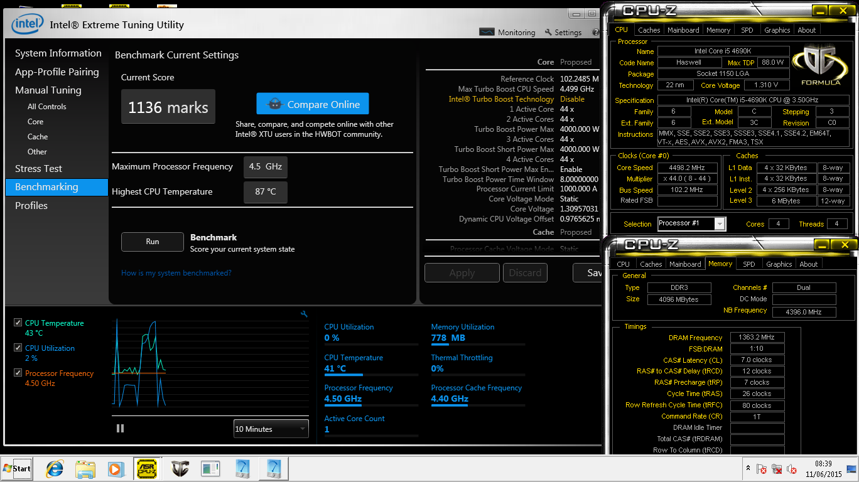
Task: Switch to About tab in upper CPU-Z window
Action: 807,29
